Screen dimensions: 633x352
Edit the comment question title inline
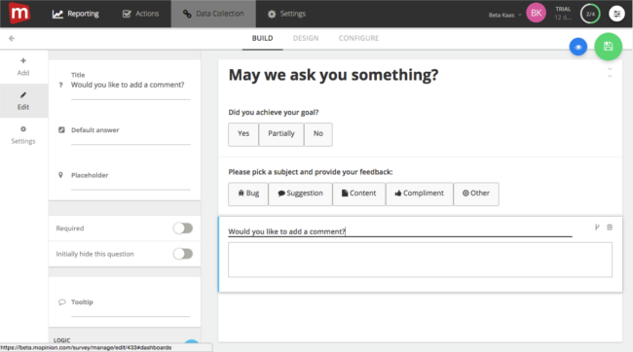tap(399, 231)
